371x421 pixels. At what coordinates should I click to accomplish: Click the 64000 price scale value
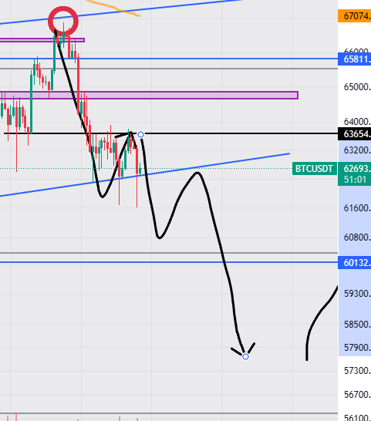[x=357, y=122]
